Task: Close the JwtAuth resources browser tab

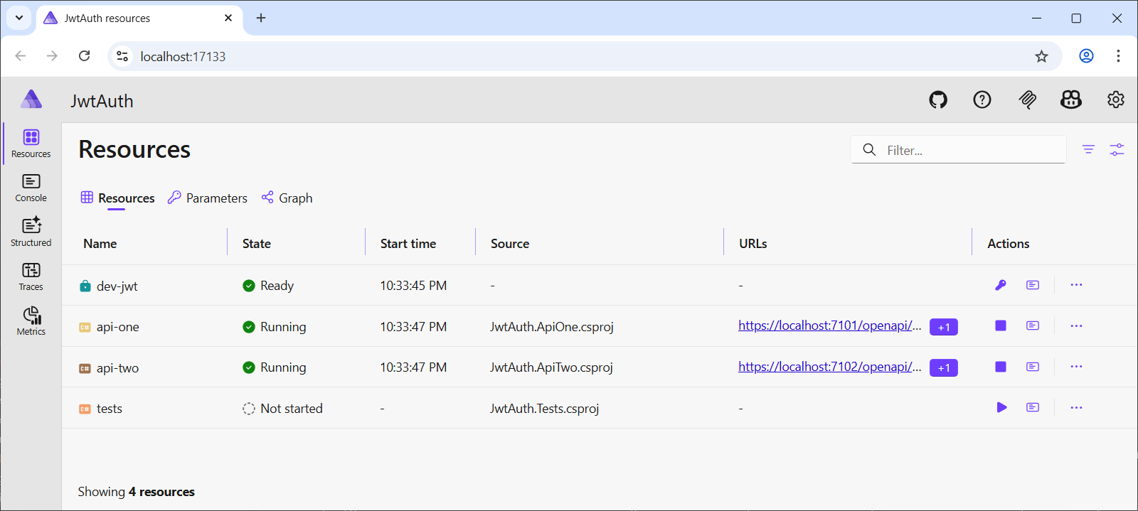Action: point(228,18)
